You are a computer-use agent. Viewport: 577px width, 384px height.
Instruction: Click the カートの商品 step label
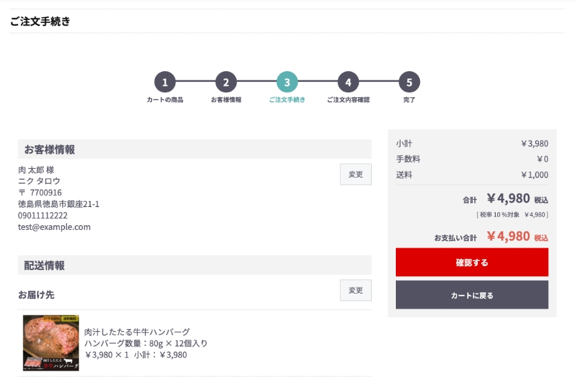[x=165, y=100]
